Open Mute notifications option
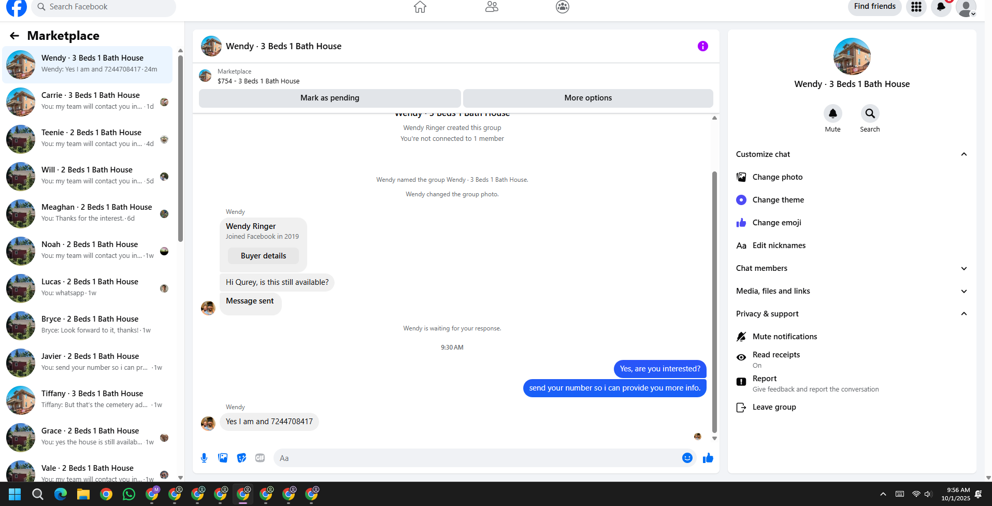 852,337
